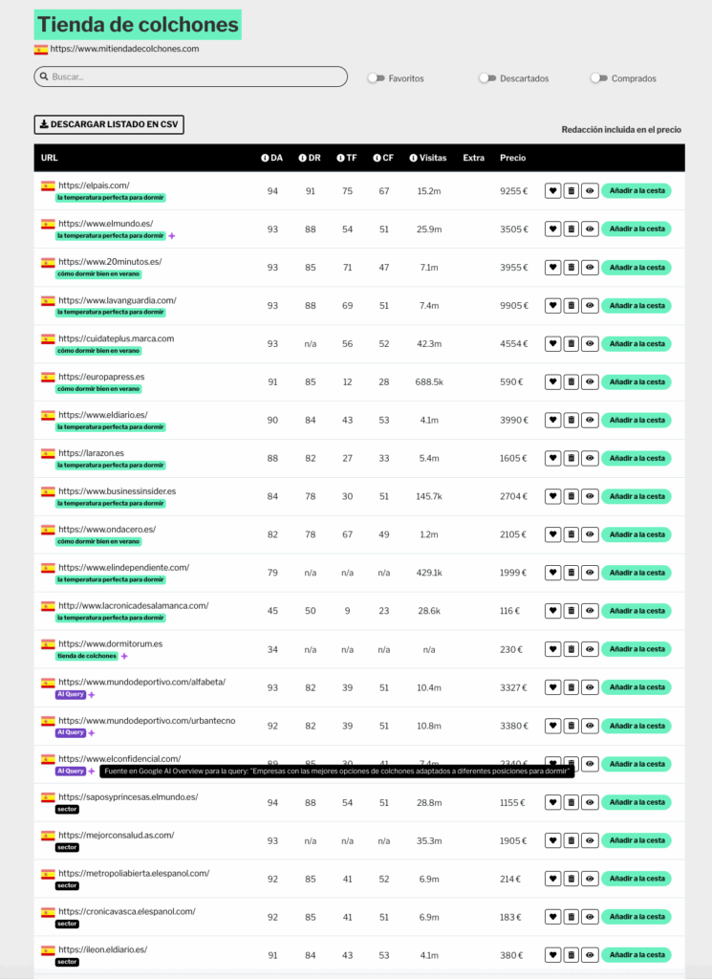Trash the europapress.es listing

pos(571,381)
